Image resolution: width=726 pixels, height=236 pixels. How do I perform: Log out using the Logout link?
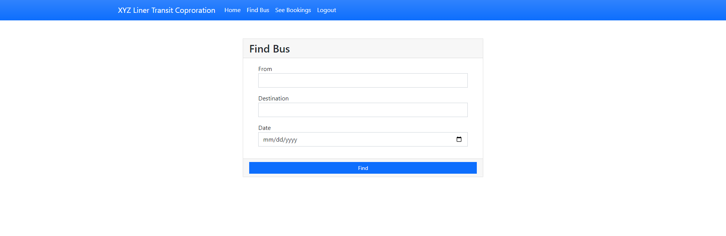pos(326,10)
